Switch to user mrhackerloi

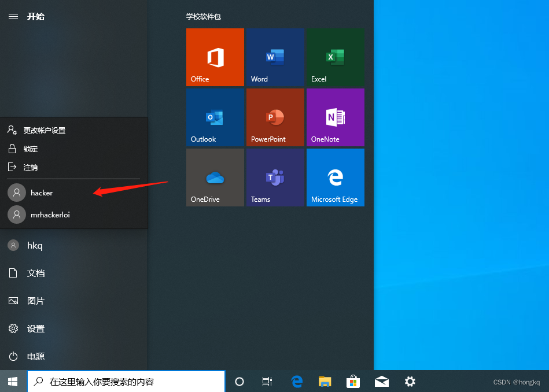74,215
